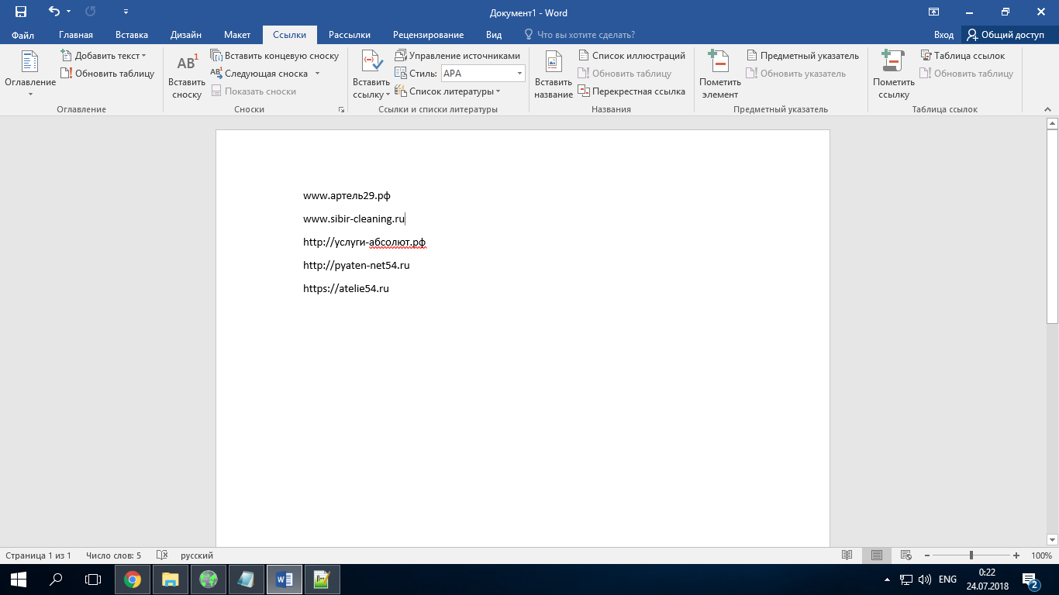1059x595 pixels.
Task: Save the document from the Quick Access toolbar
Action: (x=21, y=12)
